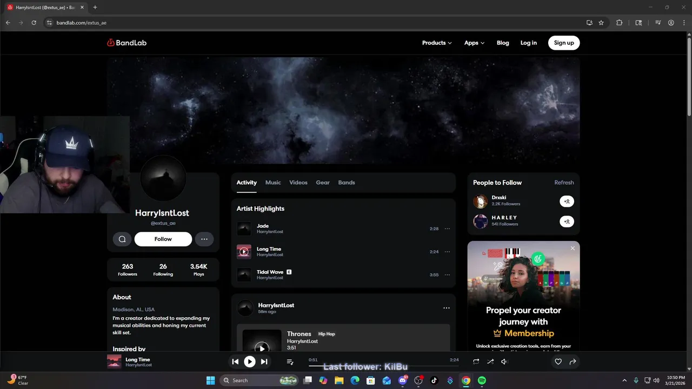Open the H A R L E Y profile
This screenshot has height=389, width=692.
pyautogui.click(x=504, y=218)
